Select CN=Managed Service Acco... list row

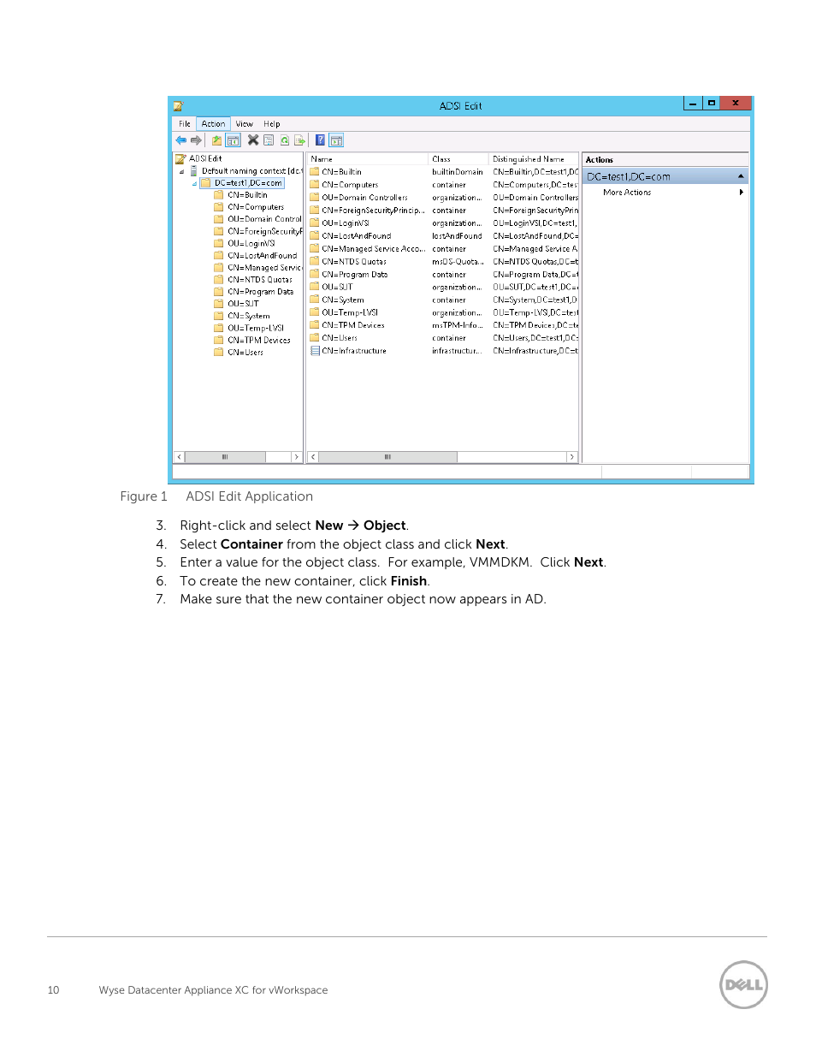click(x=443, y=248)
